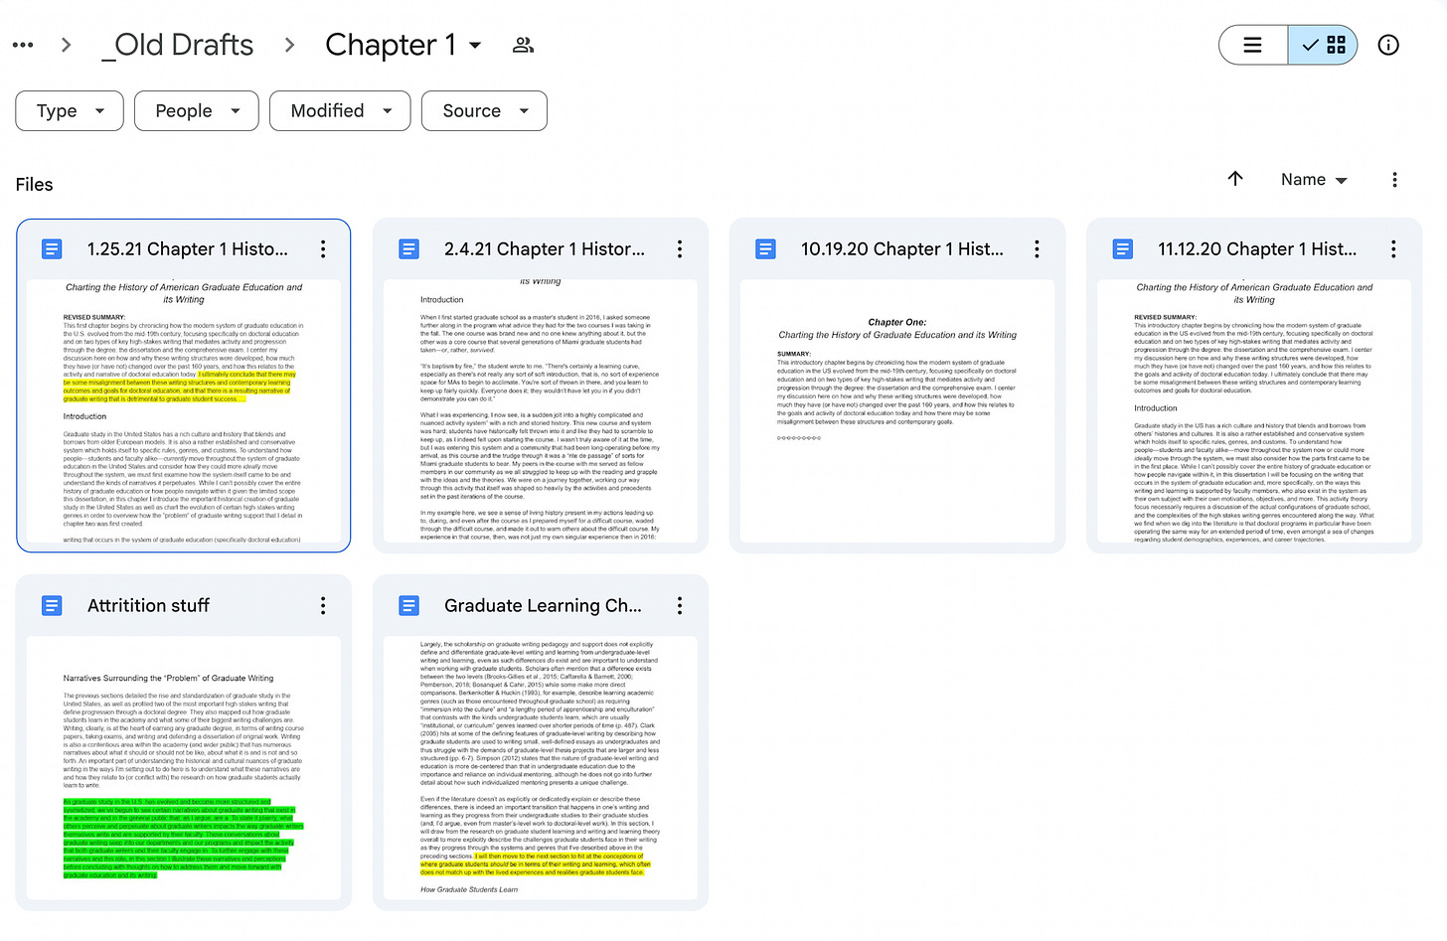Select the Graduate Learning Ch... file name
The width and height of the screenshot is (1447, 941).
pyautogui.click(x=544, y=606)
